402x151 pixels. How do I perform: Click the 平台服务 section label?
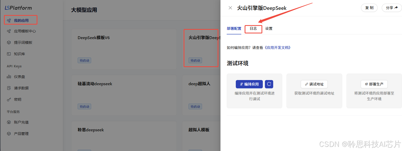13,112
